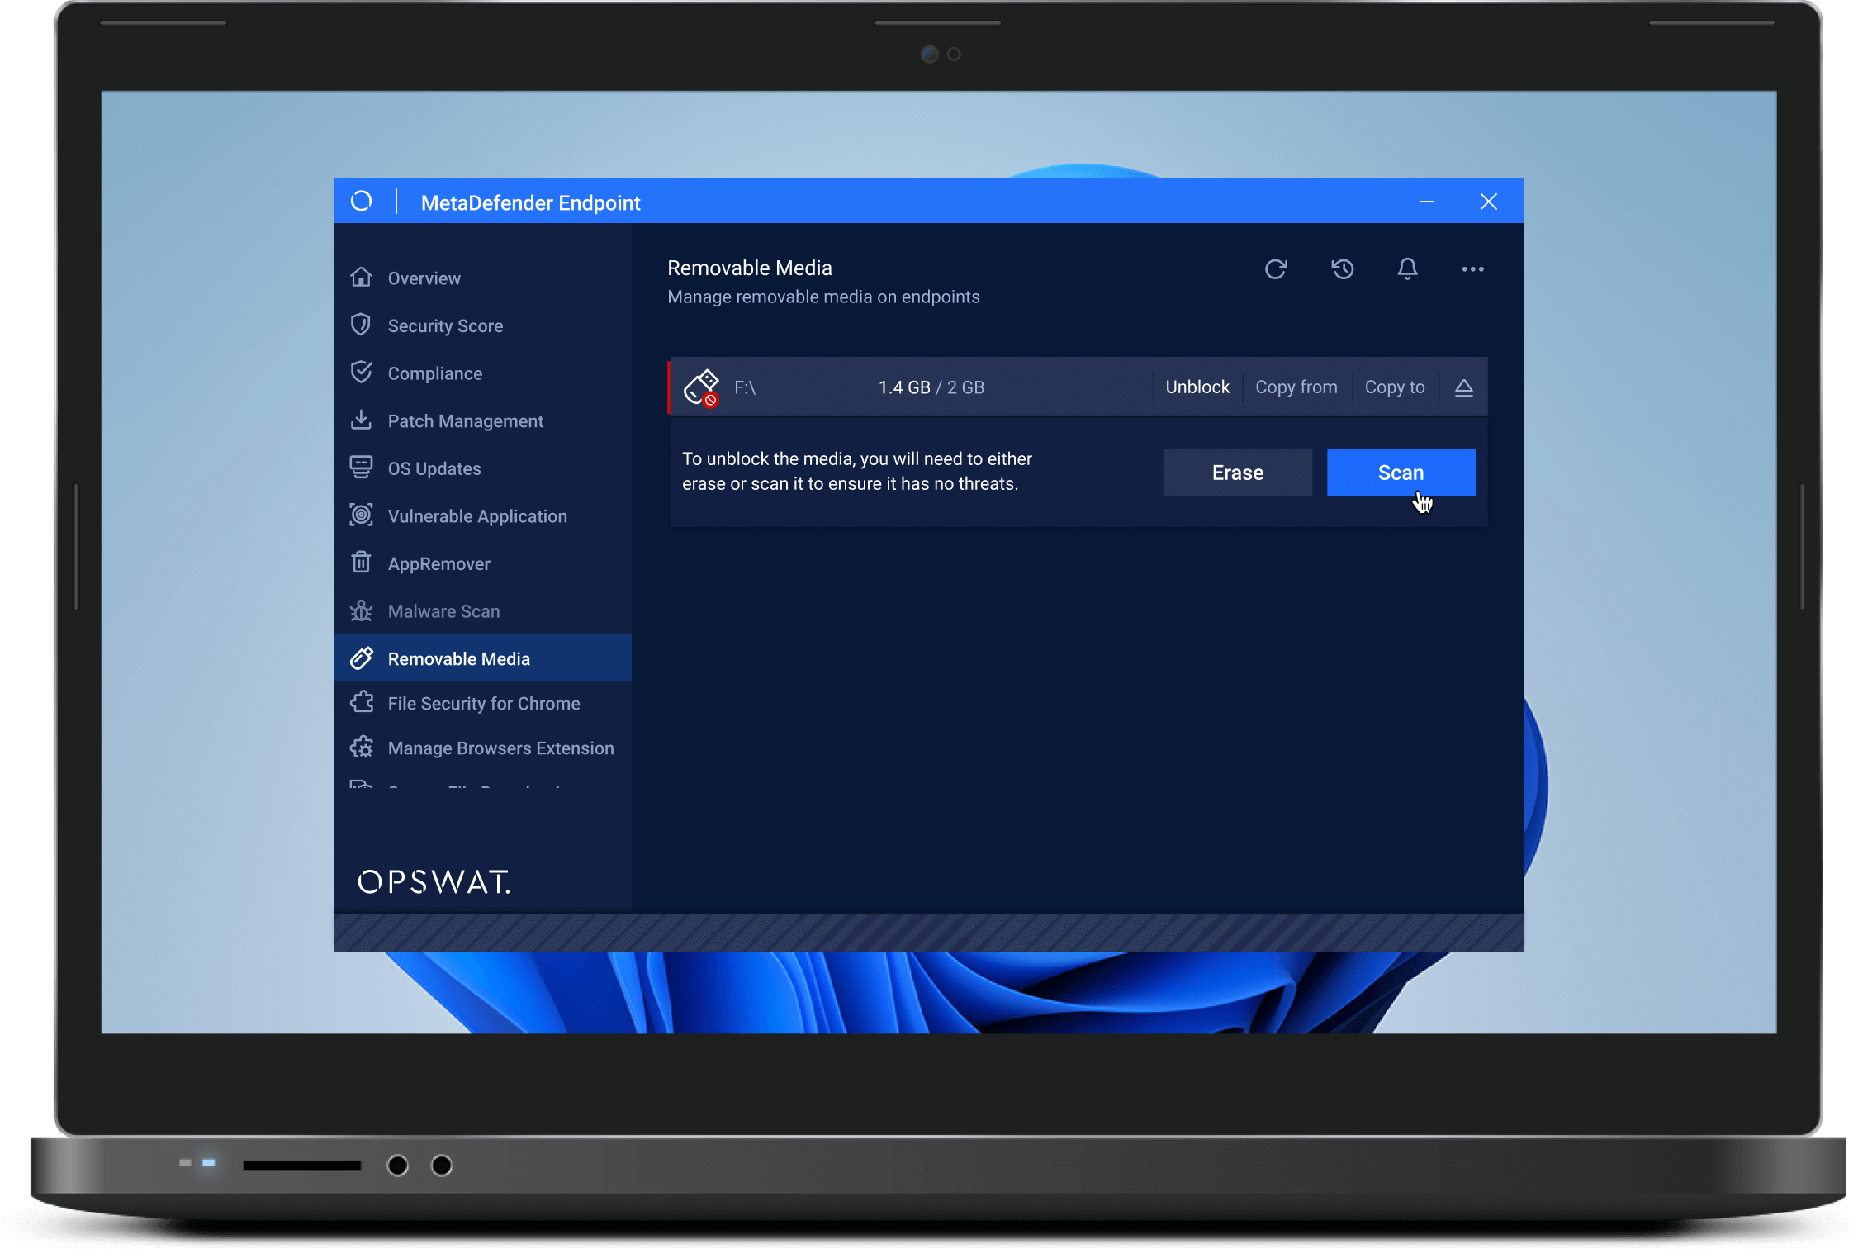
Task: Navigate to OS Updates
Action: pyautogui.click(x=434, y=469)
